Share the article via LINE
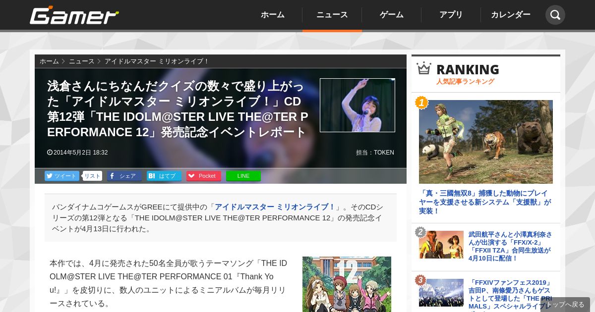 243,176
